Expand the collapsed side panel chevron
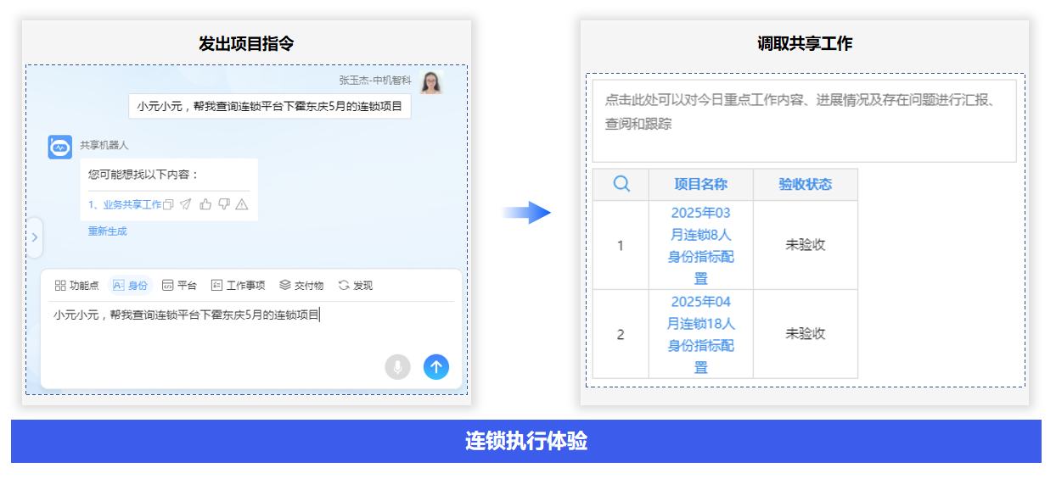The width and height of the screenshot is (1056, 479). click(35, 237)
